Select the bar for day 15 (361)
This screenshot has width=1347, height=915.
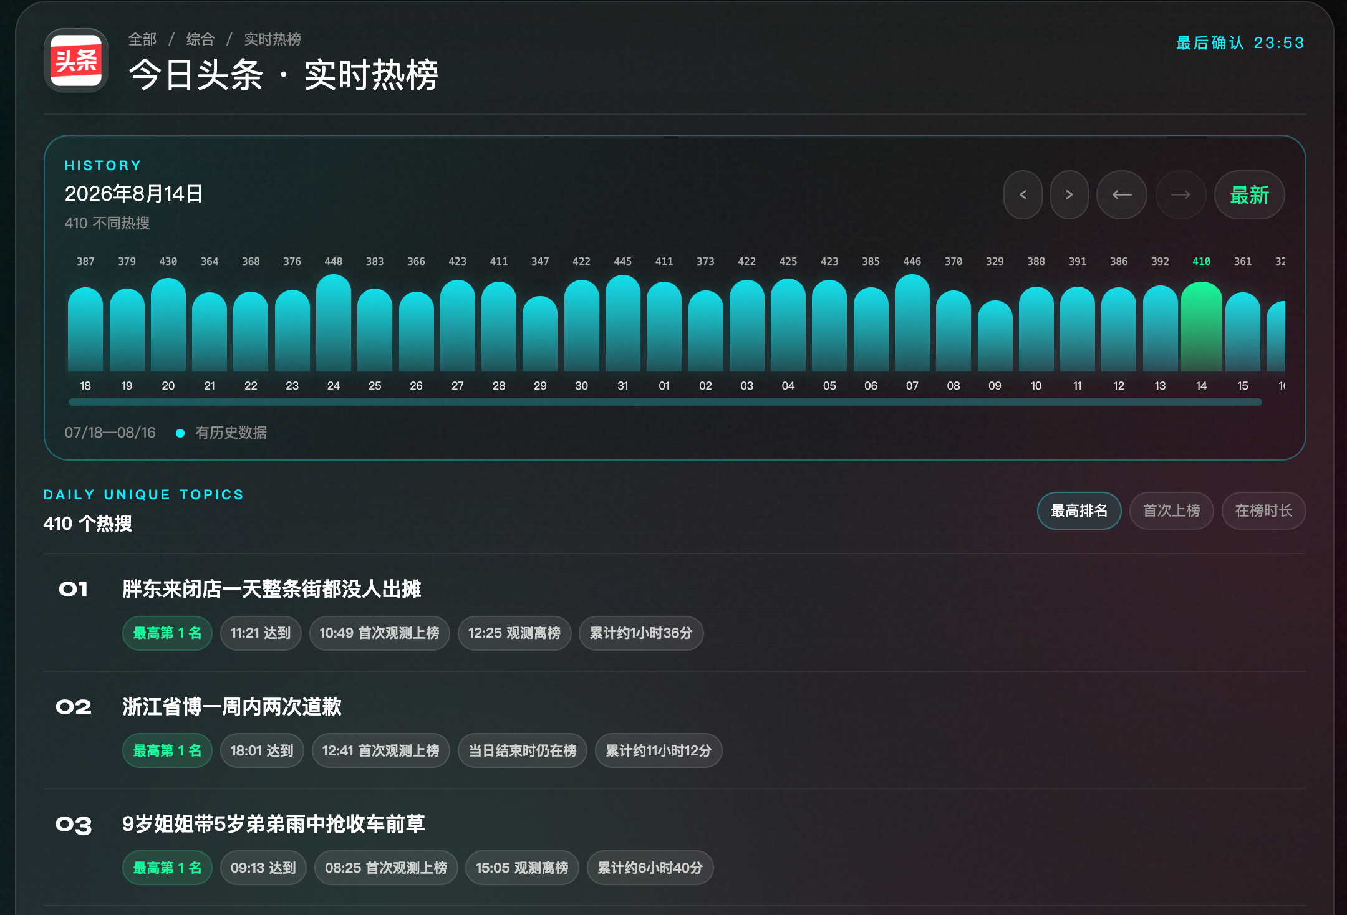1243,332
